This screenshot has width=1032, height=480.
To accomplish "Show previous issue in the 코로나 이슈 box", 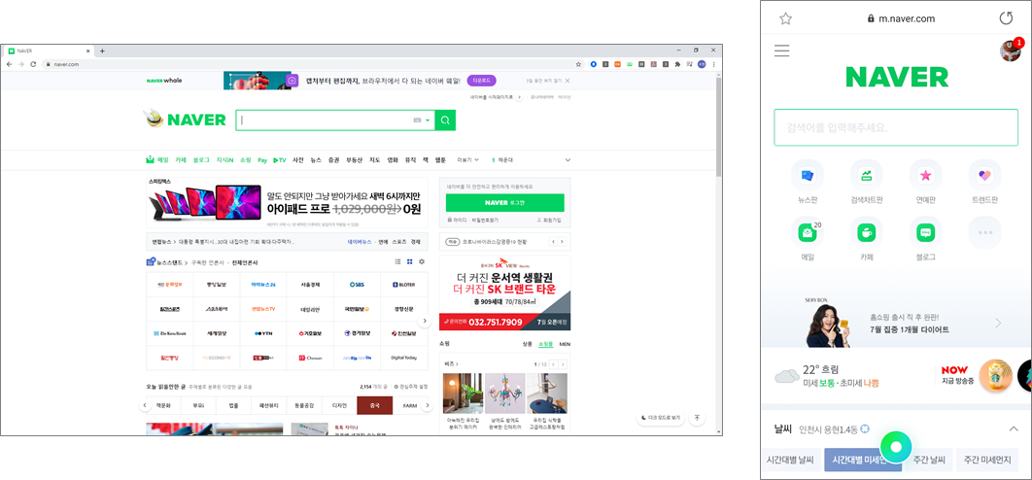I will click(x=554, y=242).
